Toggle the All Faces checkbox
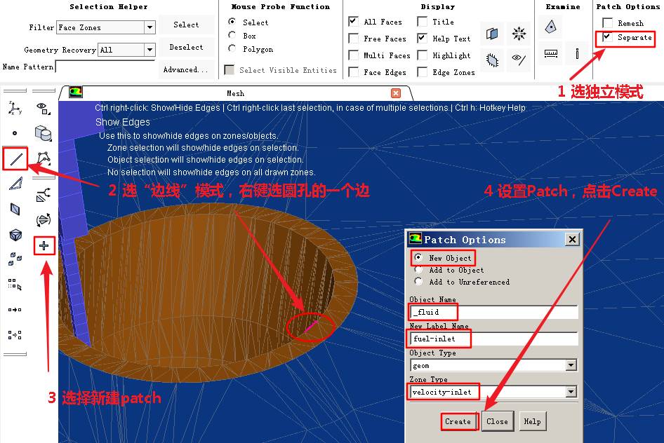 pos(353,22)
